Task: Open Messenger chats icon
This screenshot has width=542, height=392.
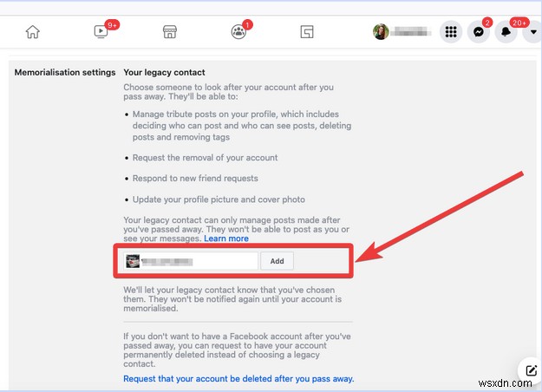Action: click(x=479, y=32)
